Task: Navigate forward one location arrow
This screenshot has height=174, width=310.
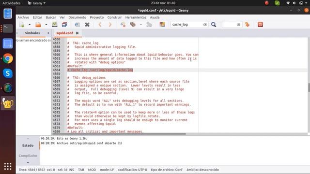Action: (110, 25)
